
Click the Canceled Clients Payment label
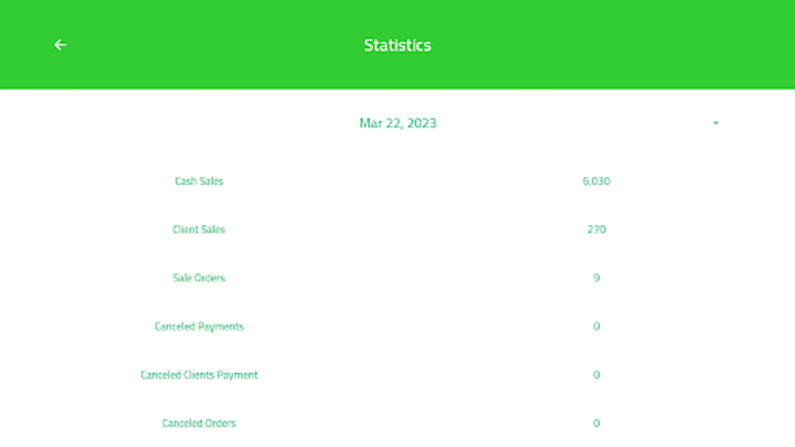(199, 374)
